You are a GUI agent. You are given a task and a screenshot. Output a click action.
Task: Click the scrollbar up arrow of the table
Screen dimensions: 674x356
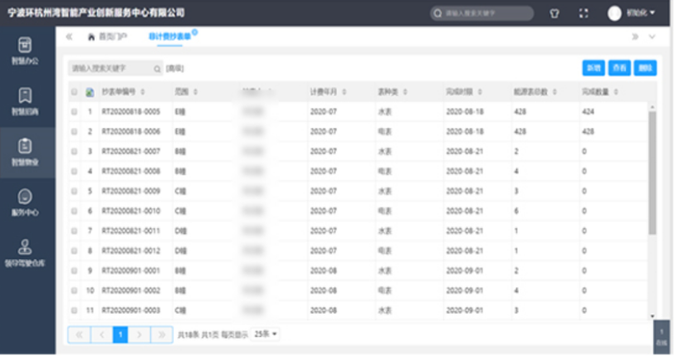[652, 106]
